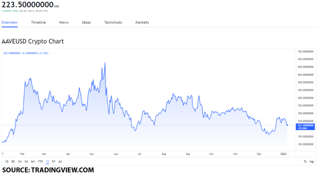Screen dimensions: 317x175
Task: Click the 2022 label on time axis
Action: (x=284, y=154)
